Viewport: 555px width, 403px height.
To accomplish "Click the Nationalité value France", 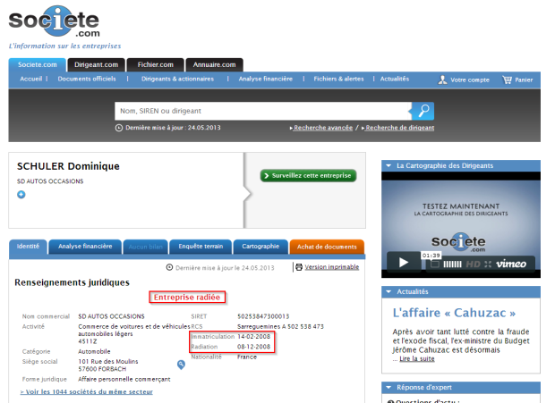I will pos(247,357).
